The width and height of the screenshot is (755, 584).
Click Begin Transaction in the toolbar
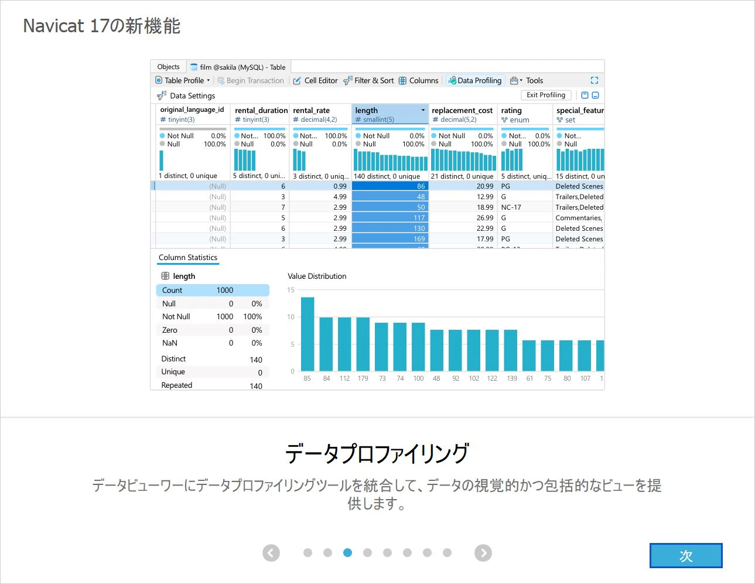pyautogui.click(x=251, y=80)
